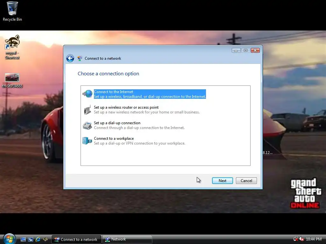Click 'Set up a dial-up or VPN connection' description
The height and width of the screenshot is (244, 326).
pyautogui.click(x=139, y=143)
